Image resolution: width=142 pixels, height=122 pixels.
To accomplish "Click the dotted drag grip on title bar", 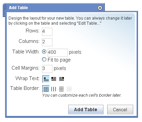I will 5,10.
